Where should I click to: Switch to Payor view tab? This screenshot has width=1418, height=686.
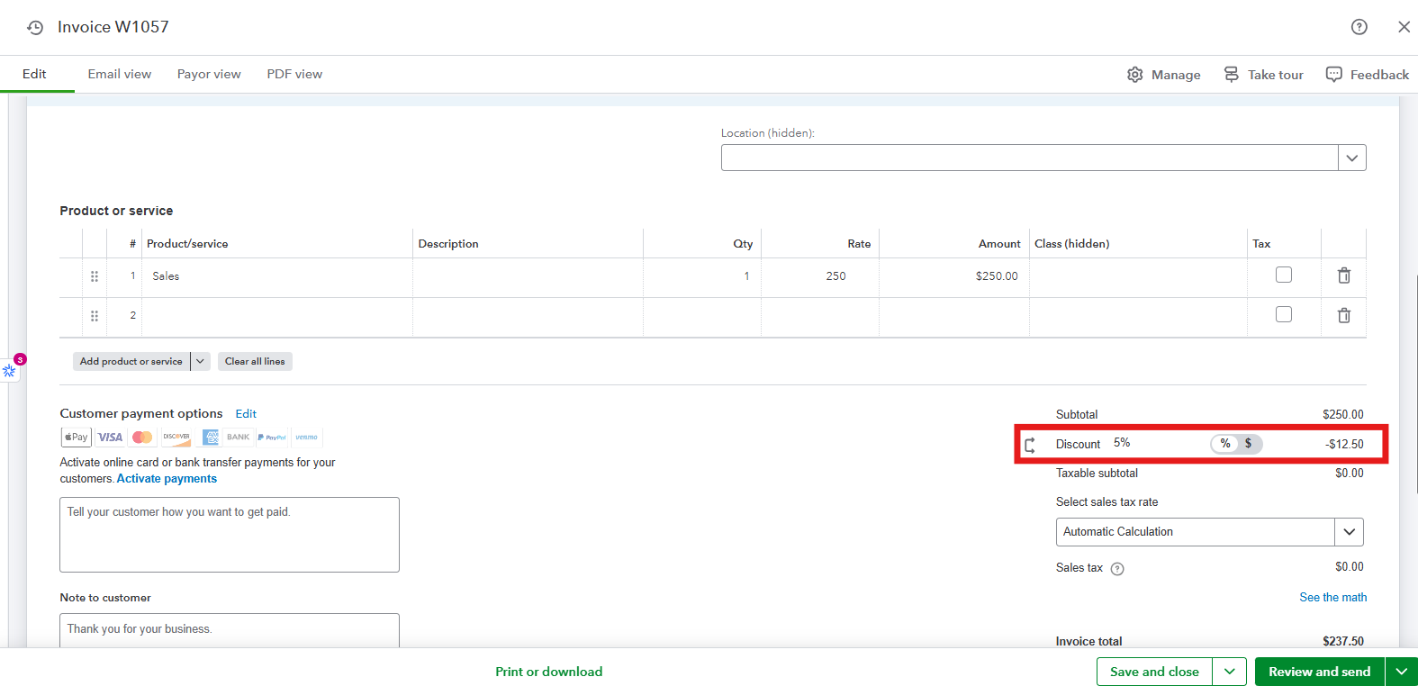pos(209,74)
